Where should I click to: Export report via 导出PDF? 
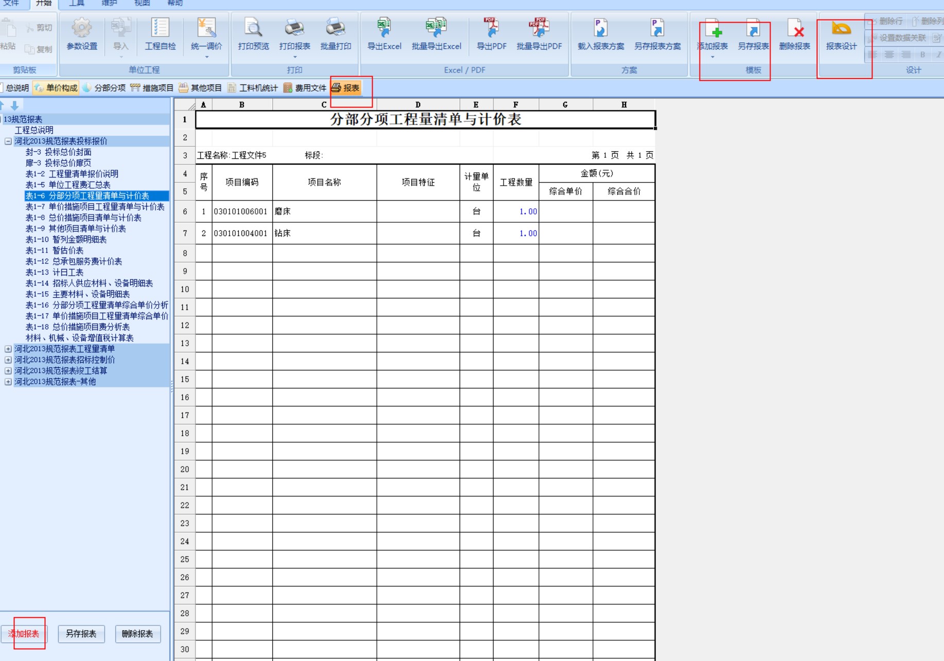492,35
